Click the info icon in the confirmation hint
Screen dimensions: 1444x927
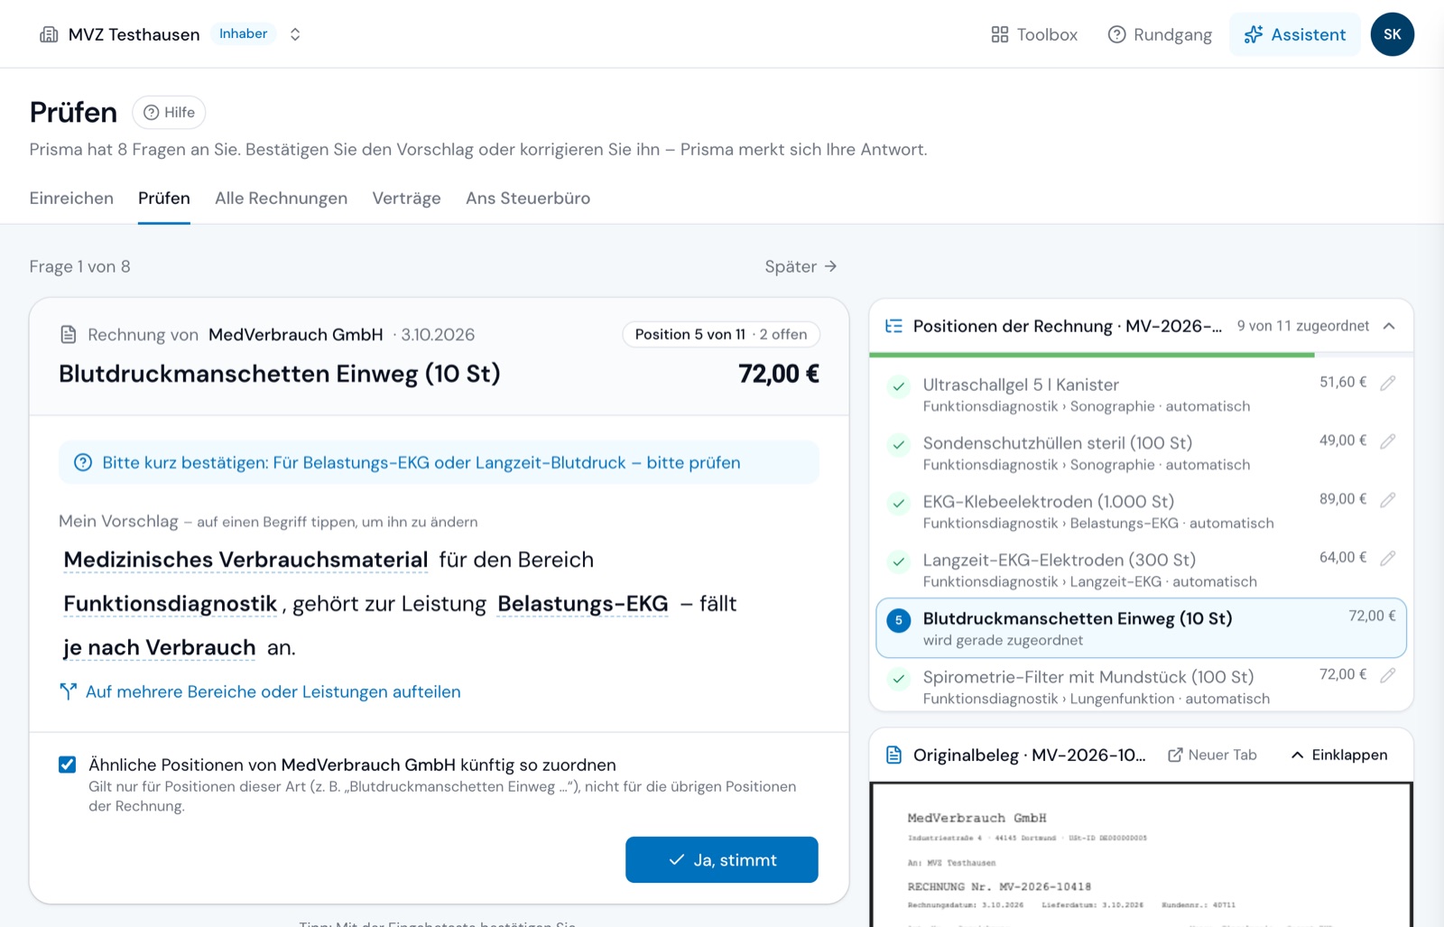click(83, 462)
